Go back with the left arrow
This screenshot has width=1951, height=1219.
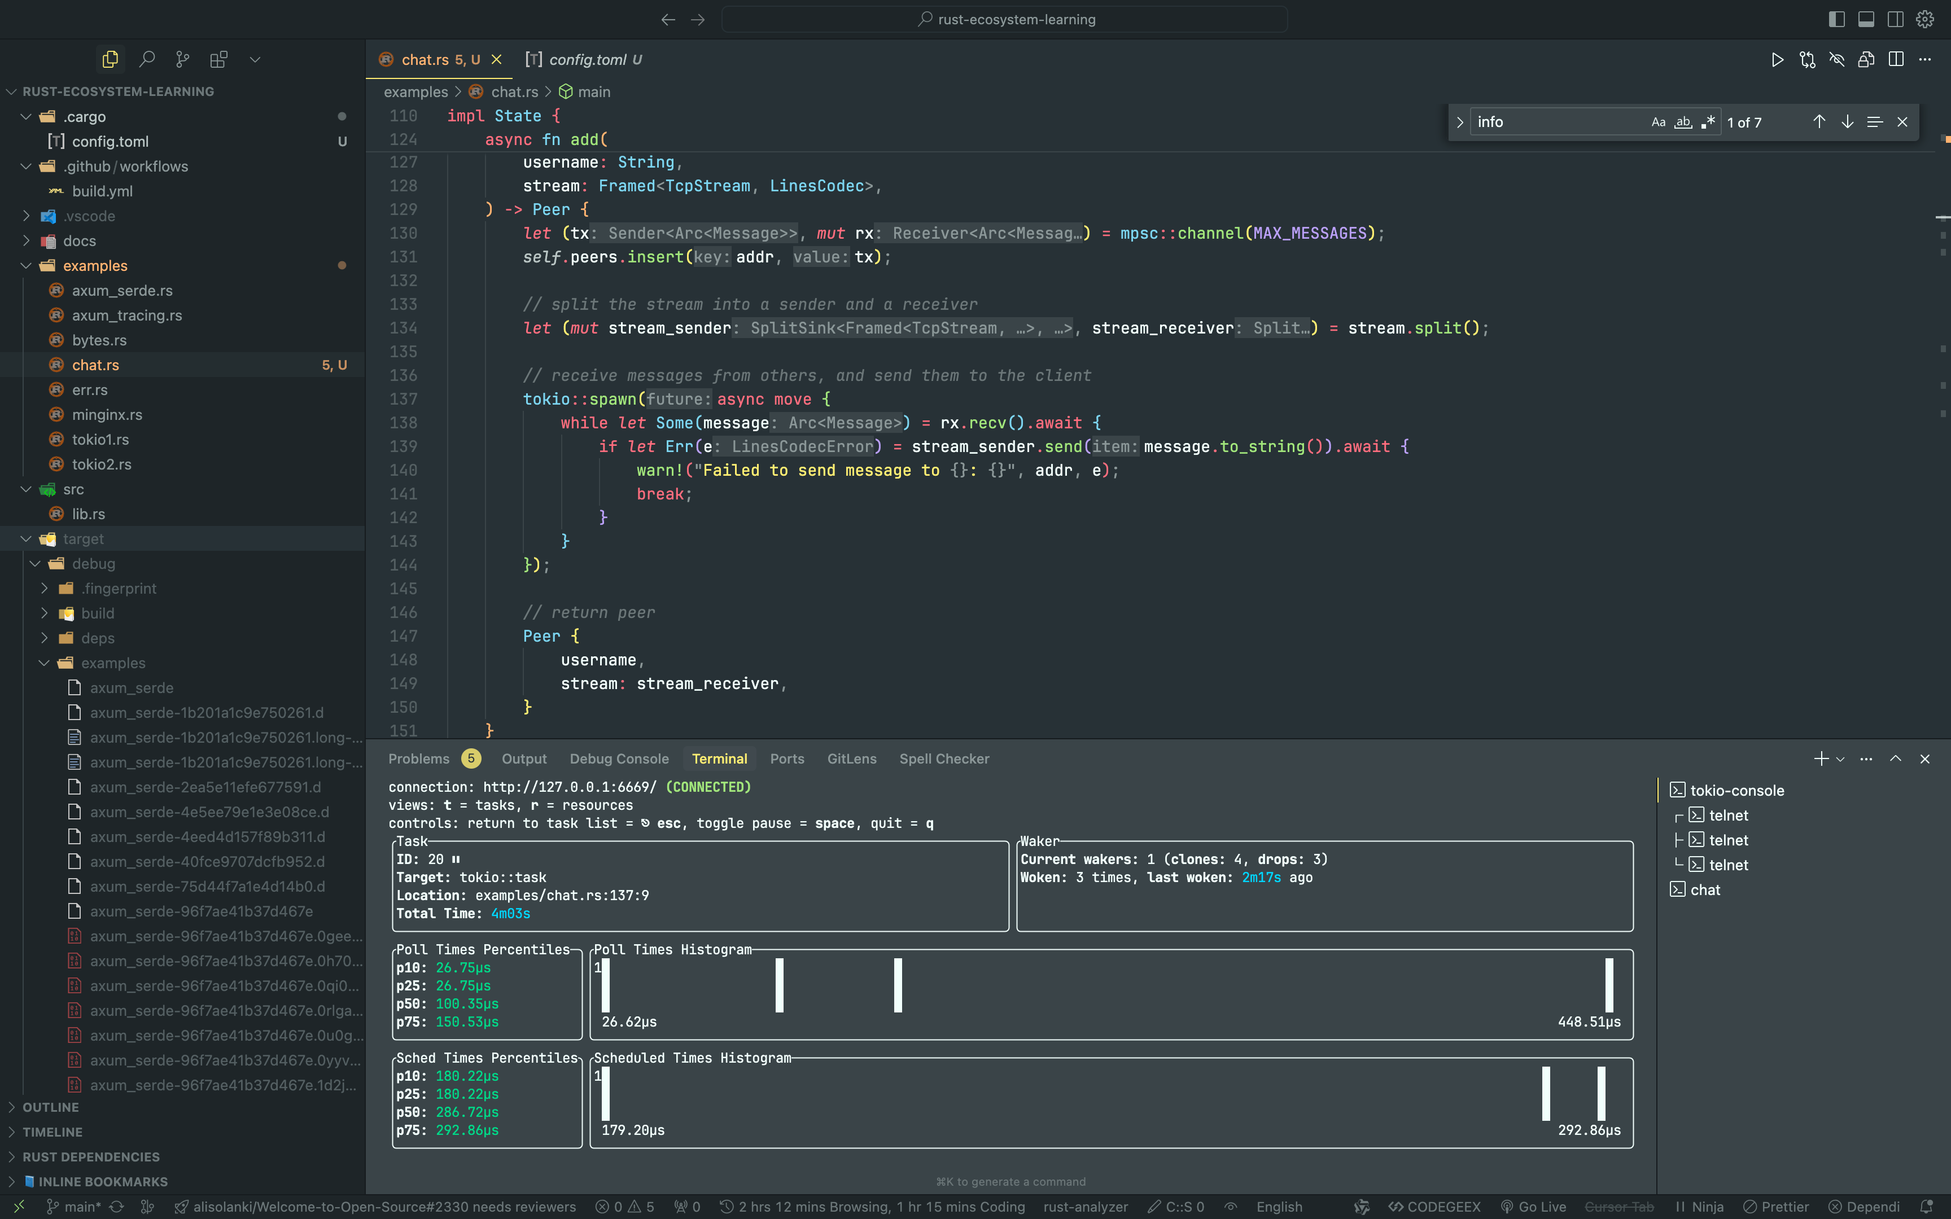click(668, 19)
